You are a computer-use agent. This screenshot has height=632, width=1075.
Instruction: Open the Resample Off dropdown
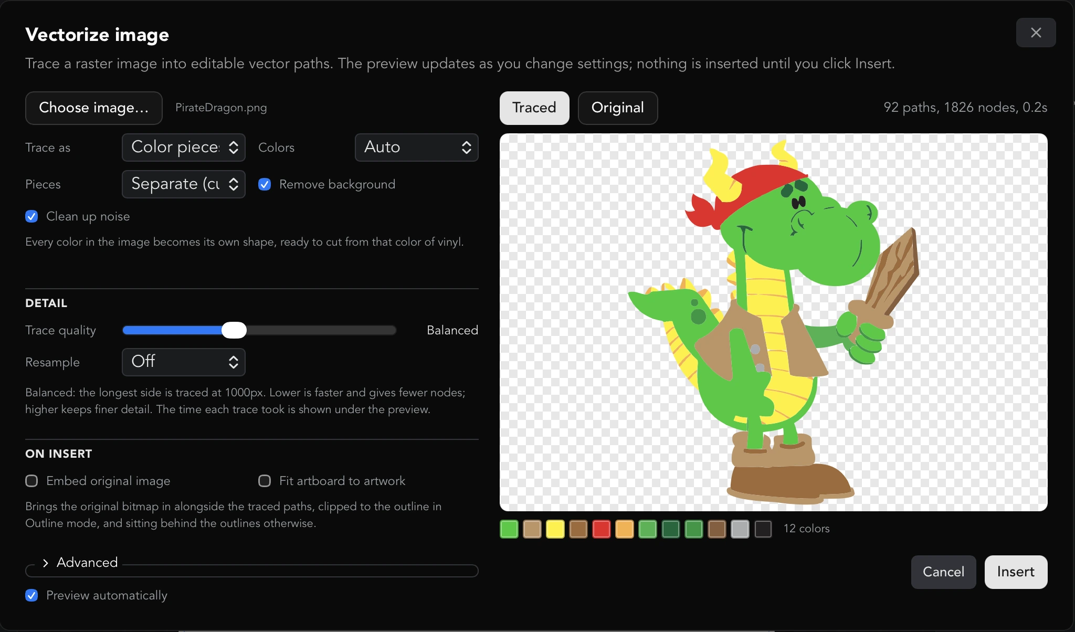[x=184, y=362]
